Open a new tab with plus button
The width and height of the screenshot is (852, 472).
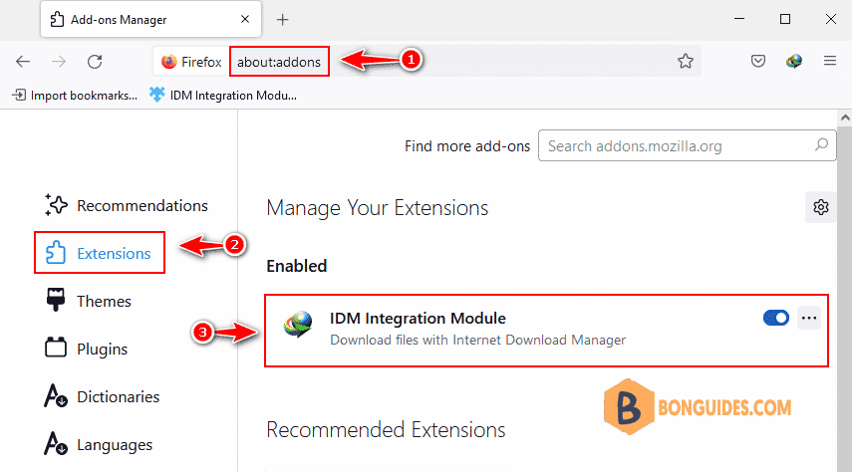pyautogui.click(x=283, y=20)
